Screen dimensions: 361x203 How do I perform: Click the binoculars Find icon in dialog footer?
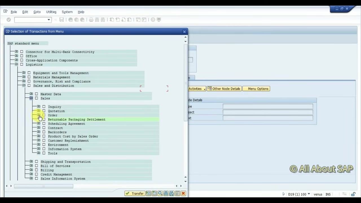coord(166,193)
